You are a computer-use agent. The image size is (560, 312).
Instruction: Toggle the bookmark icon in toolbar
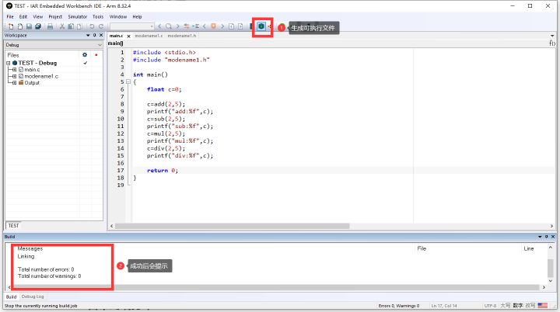(x=213, y=26)
